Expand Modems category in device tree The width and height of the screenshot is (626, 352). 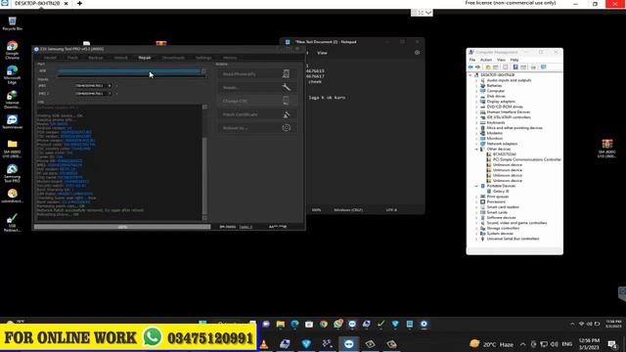point(476,133)
